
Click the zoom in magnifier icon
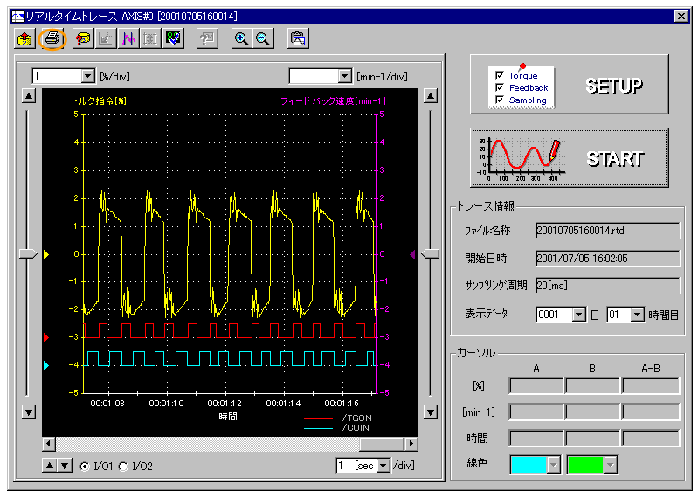[242, 38]
